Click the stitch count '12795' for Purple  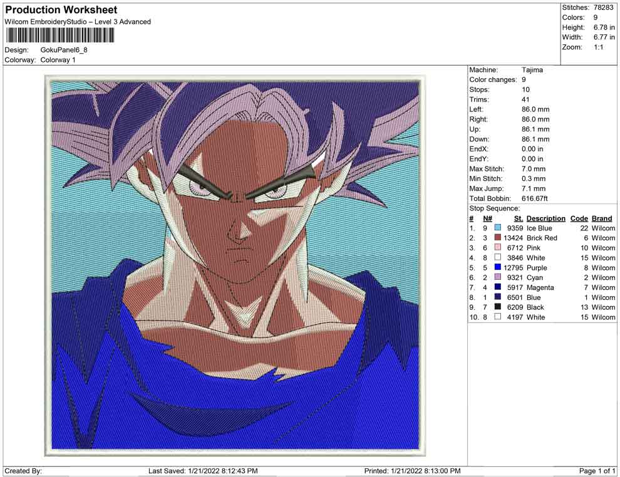tap(514, 267)
